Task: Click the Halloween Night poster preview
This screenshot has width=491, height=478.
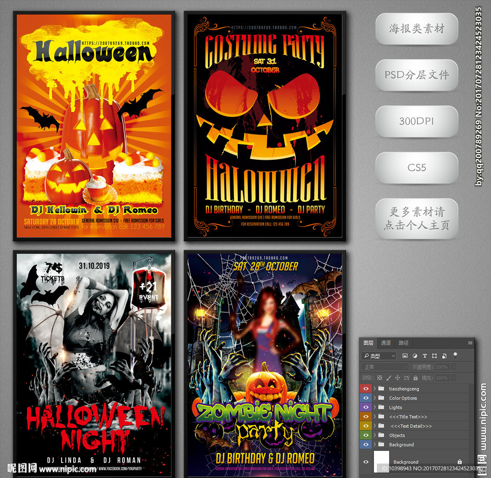Action: point(94,364)
